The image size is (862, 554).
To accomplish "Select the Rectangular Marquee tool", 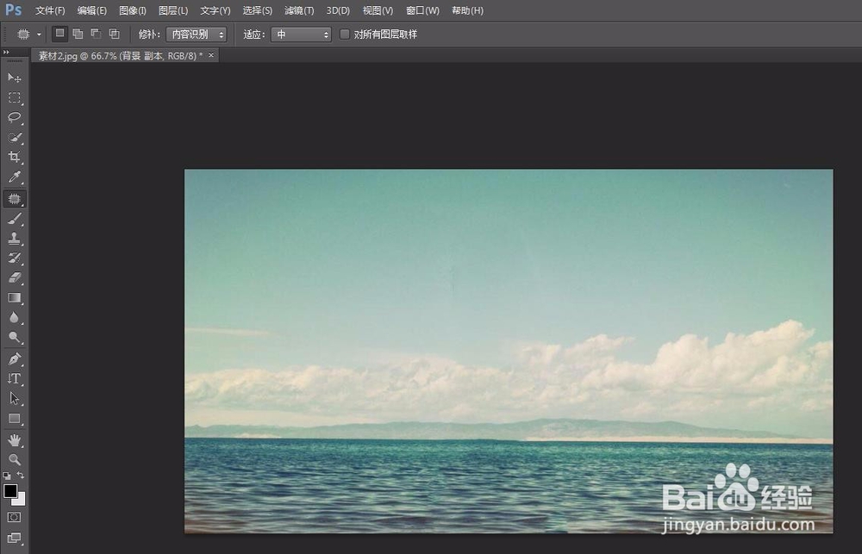I will [15, 98].
